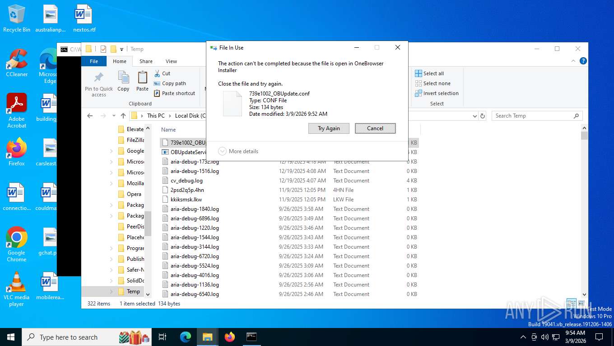614x346 pixels.
Task: Click the Name column header
Action: [x=168, y=129]
